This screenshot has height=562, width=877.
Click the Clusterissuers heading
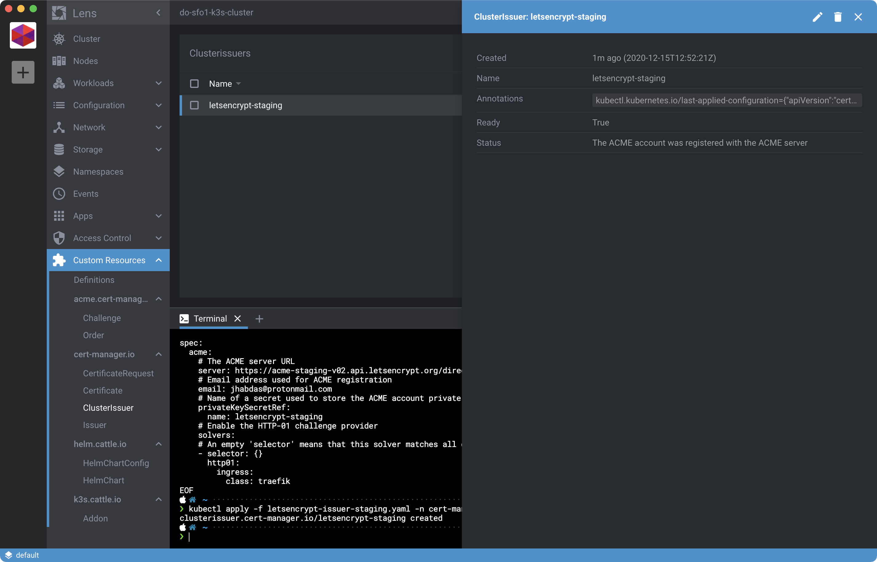point(220,53)
